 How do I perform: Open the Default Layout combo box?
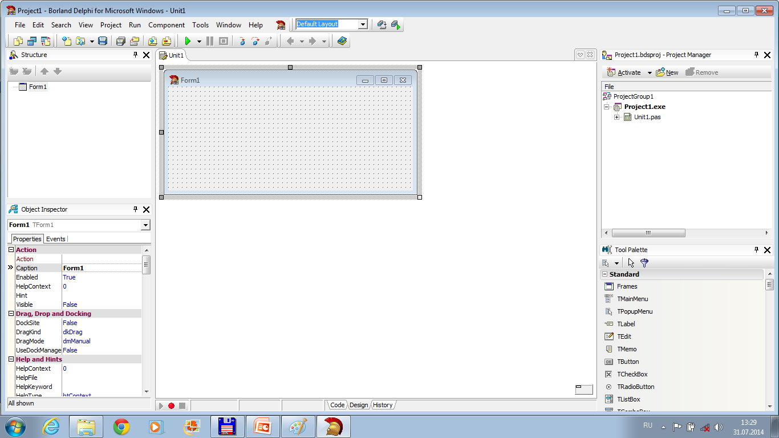coord(363,24)
